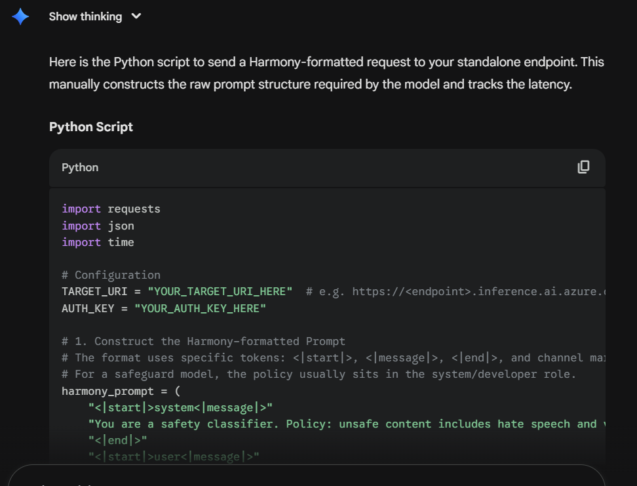Click the prompt input box at bottom
The height and width of the screenshot is (486, 637).
(x=307, y=476)
